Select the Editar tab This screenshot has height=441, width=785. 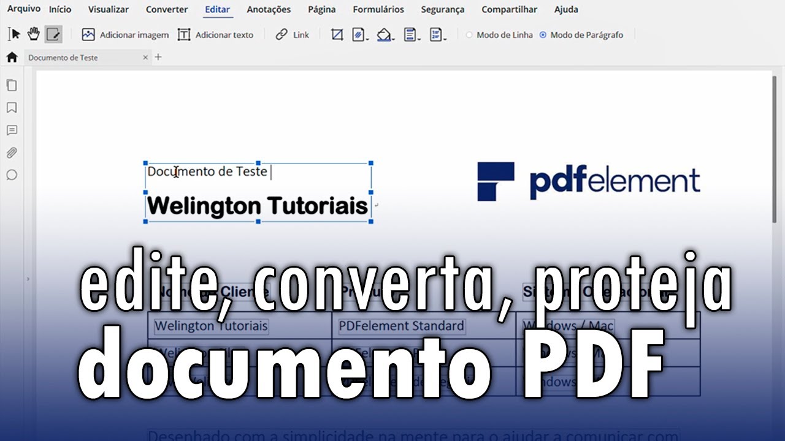point(218,10)
